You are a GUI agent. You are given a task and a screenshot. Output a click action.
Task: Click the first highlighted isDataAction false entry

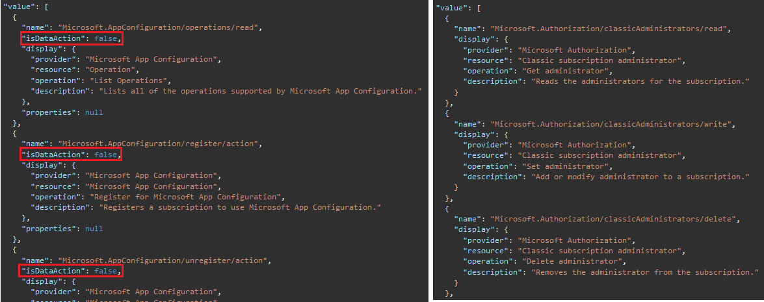pos(71,38)
